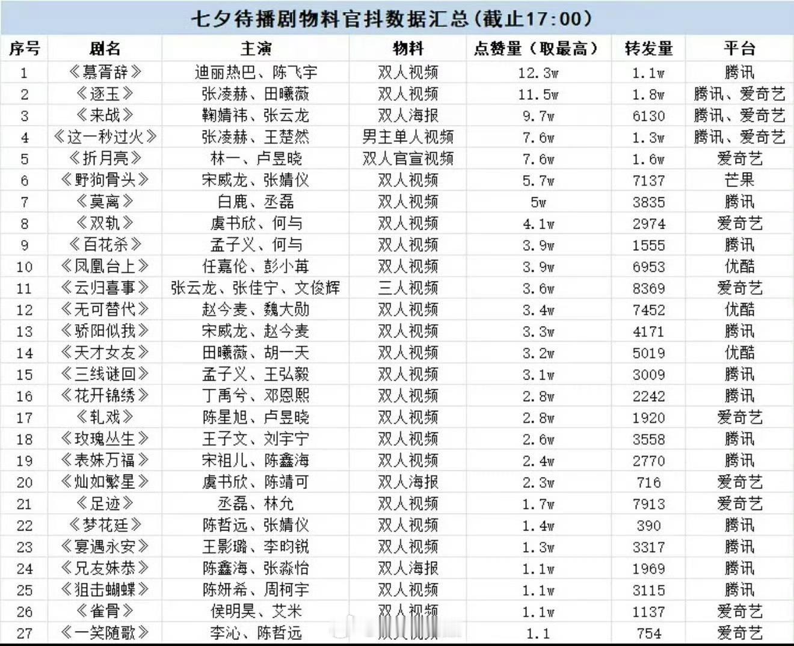Select the cast cell 任嘉伦、彭小苒
Screen dimensions: 794x646
point(256,266)
